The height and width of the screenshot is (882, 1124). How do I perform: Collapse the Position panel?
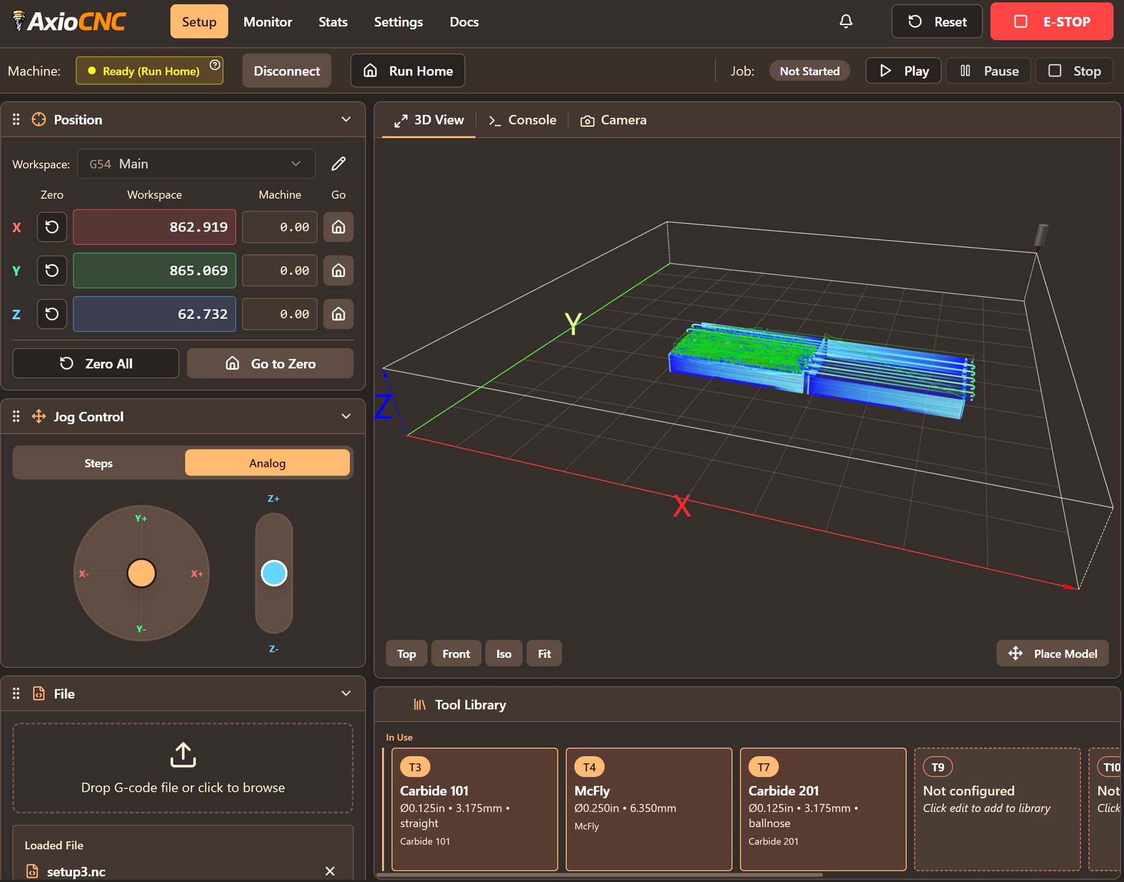(x=346, y=119)
